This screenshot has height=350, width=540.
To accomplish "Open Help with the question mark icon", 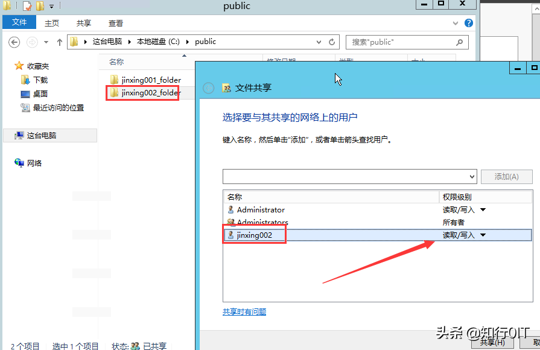I will (469, 24).
